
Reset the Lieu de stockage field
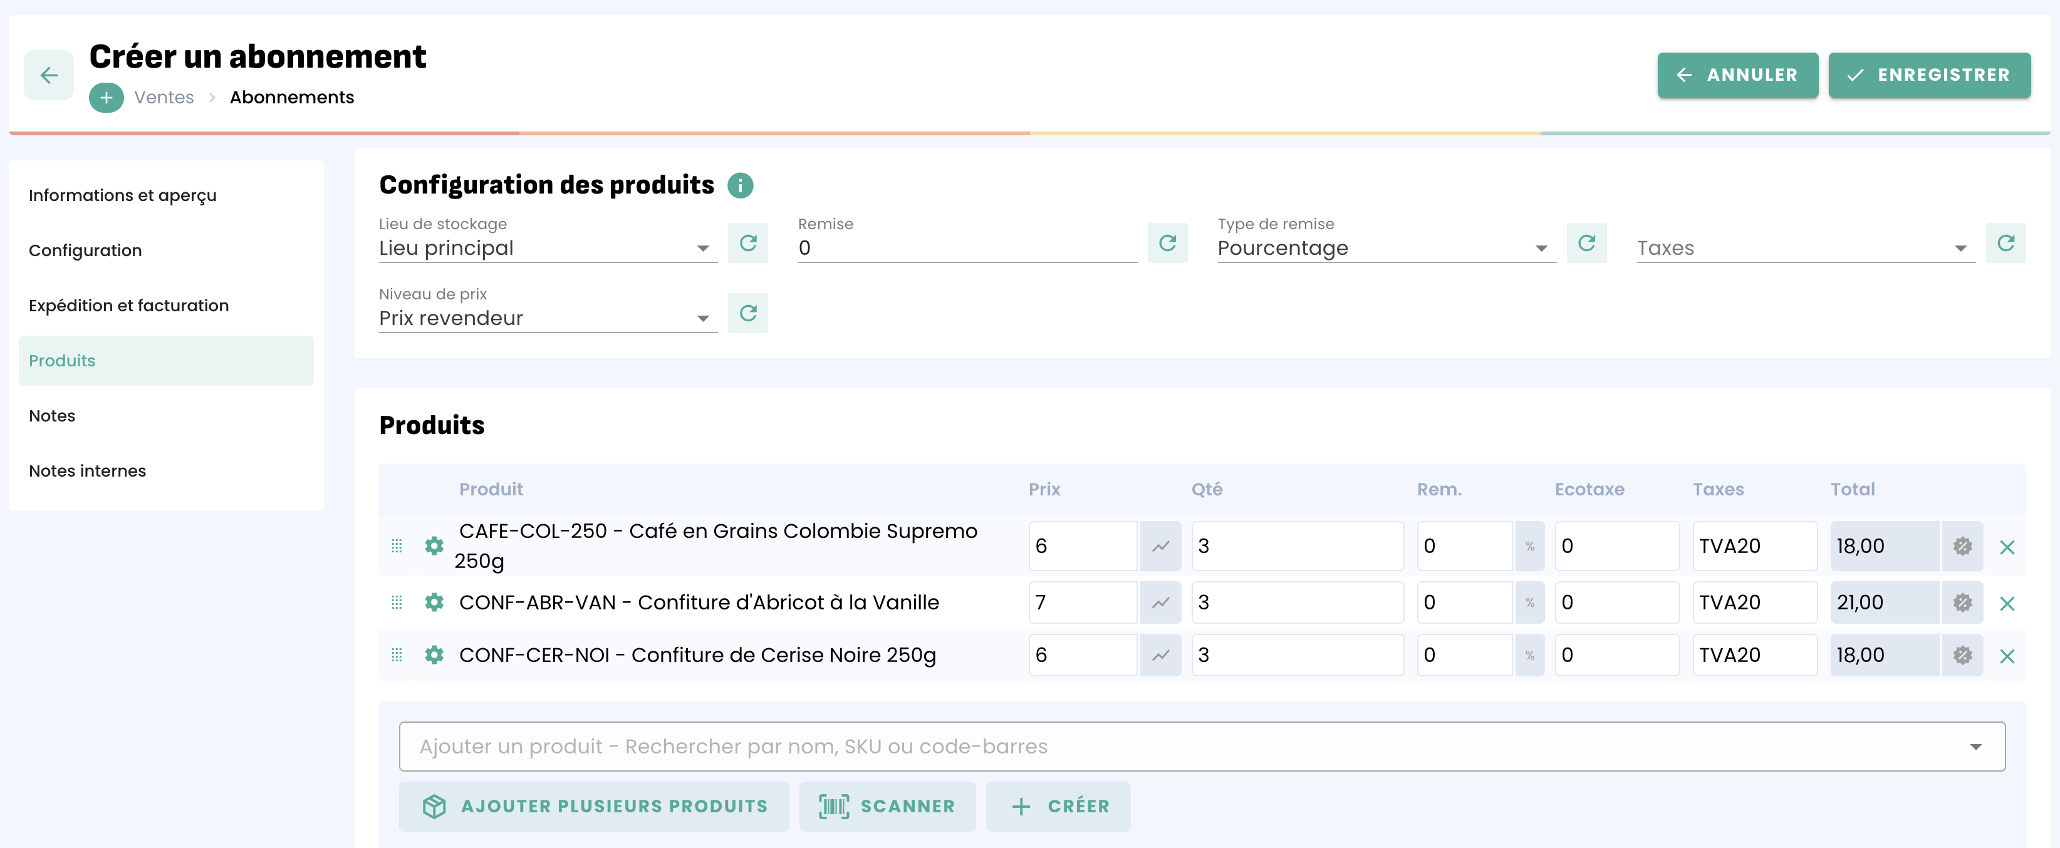747,243
